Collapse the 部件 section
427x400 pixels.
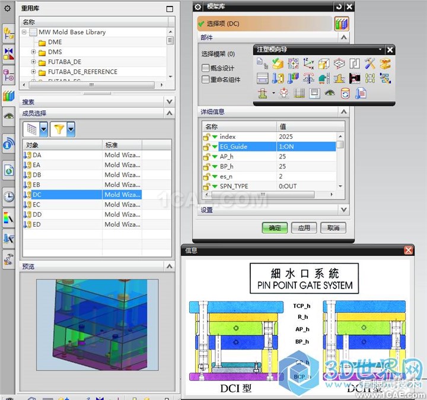click(343, 37)
